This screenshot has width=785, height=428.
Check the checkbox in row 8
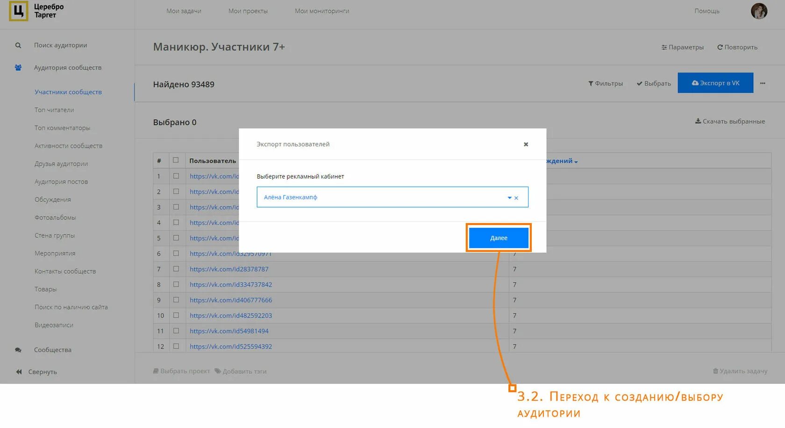pyautogui.click(x=176, y=284)
